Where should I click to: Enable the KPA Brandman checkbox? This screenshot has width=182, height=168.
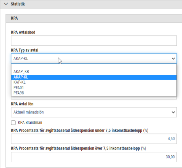[13, 123]
